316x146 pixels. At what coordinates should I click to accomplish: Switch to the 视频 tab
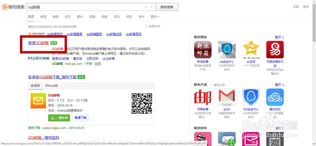click(x=92, y=17)
